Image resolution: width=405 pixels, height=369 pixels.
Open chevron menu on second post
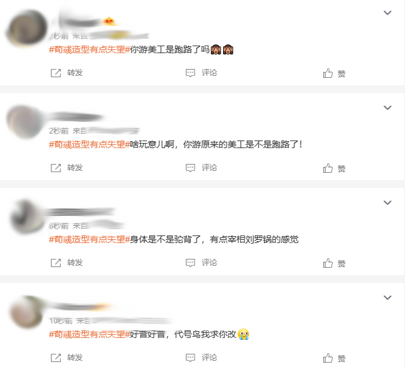[x=387, y=108]
